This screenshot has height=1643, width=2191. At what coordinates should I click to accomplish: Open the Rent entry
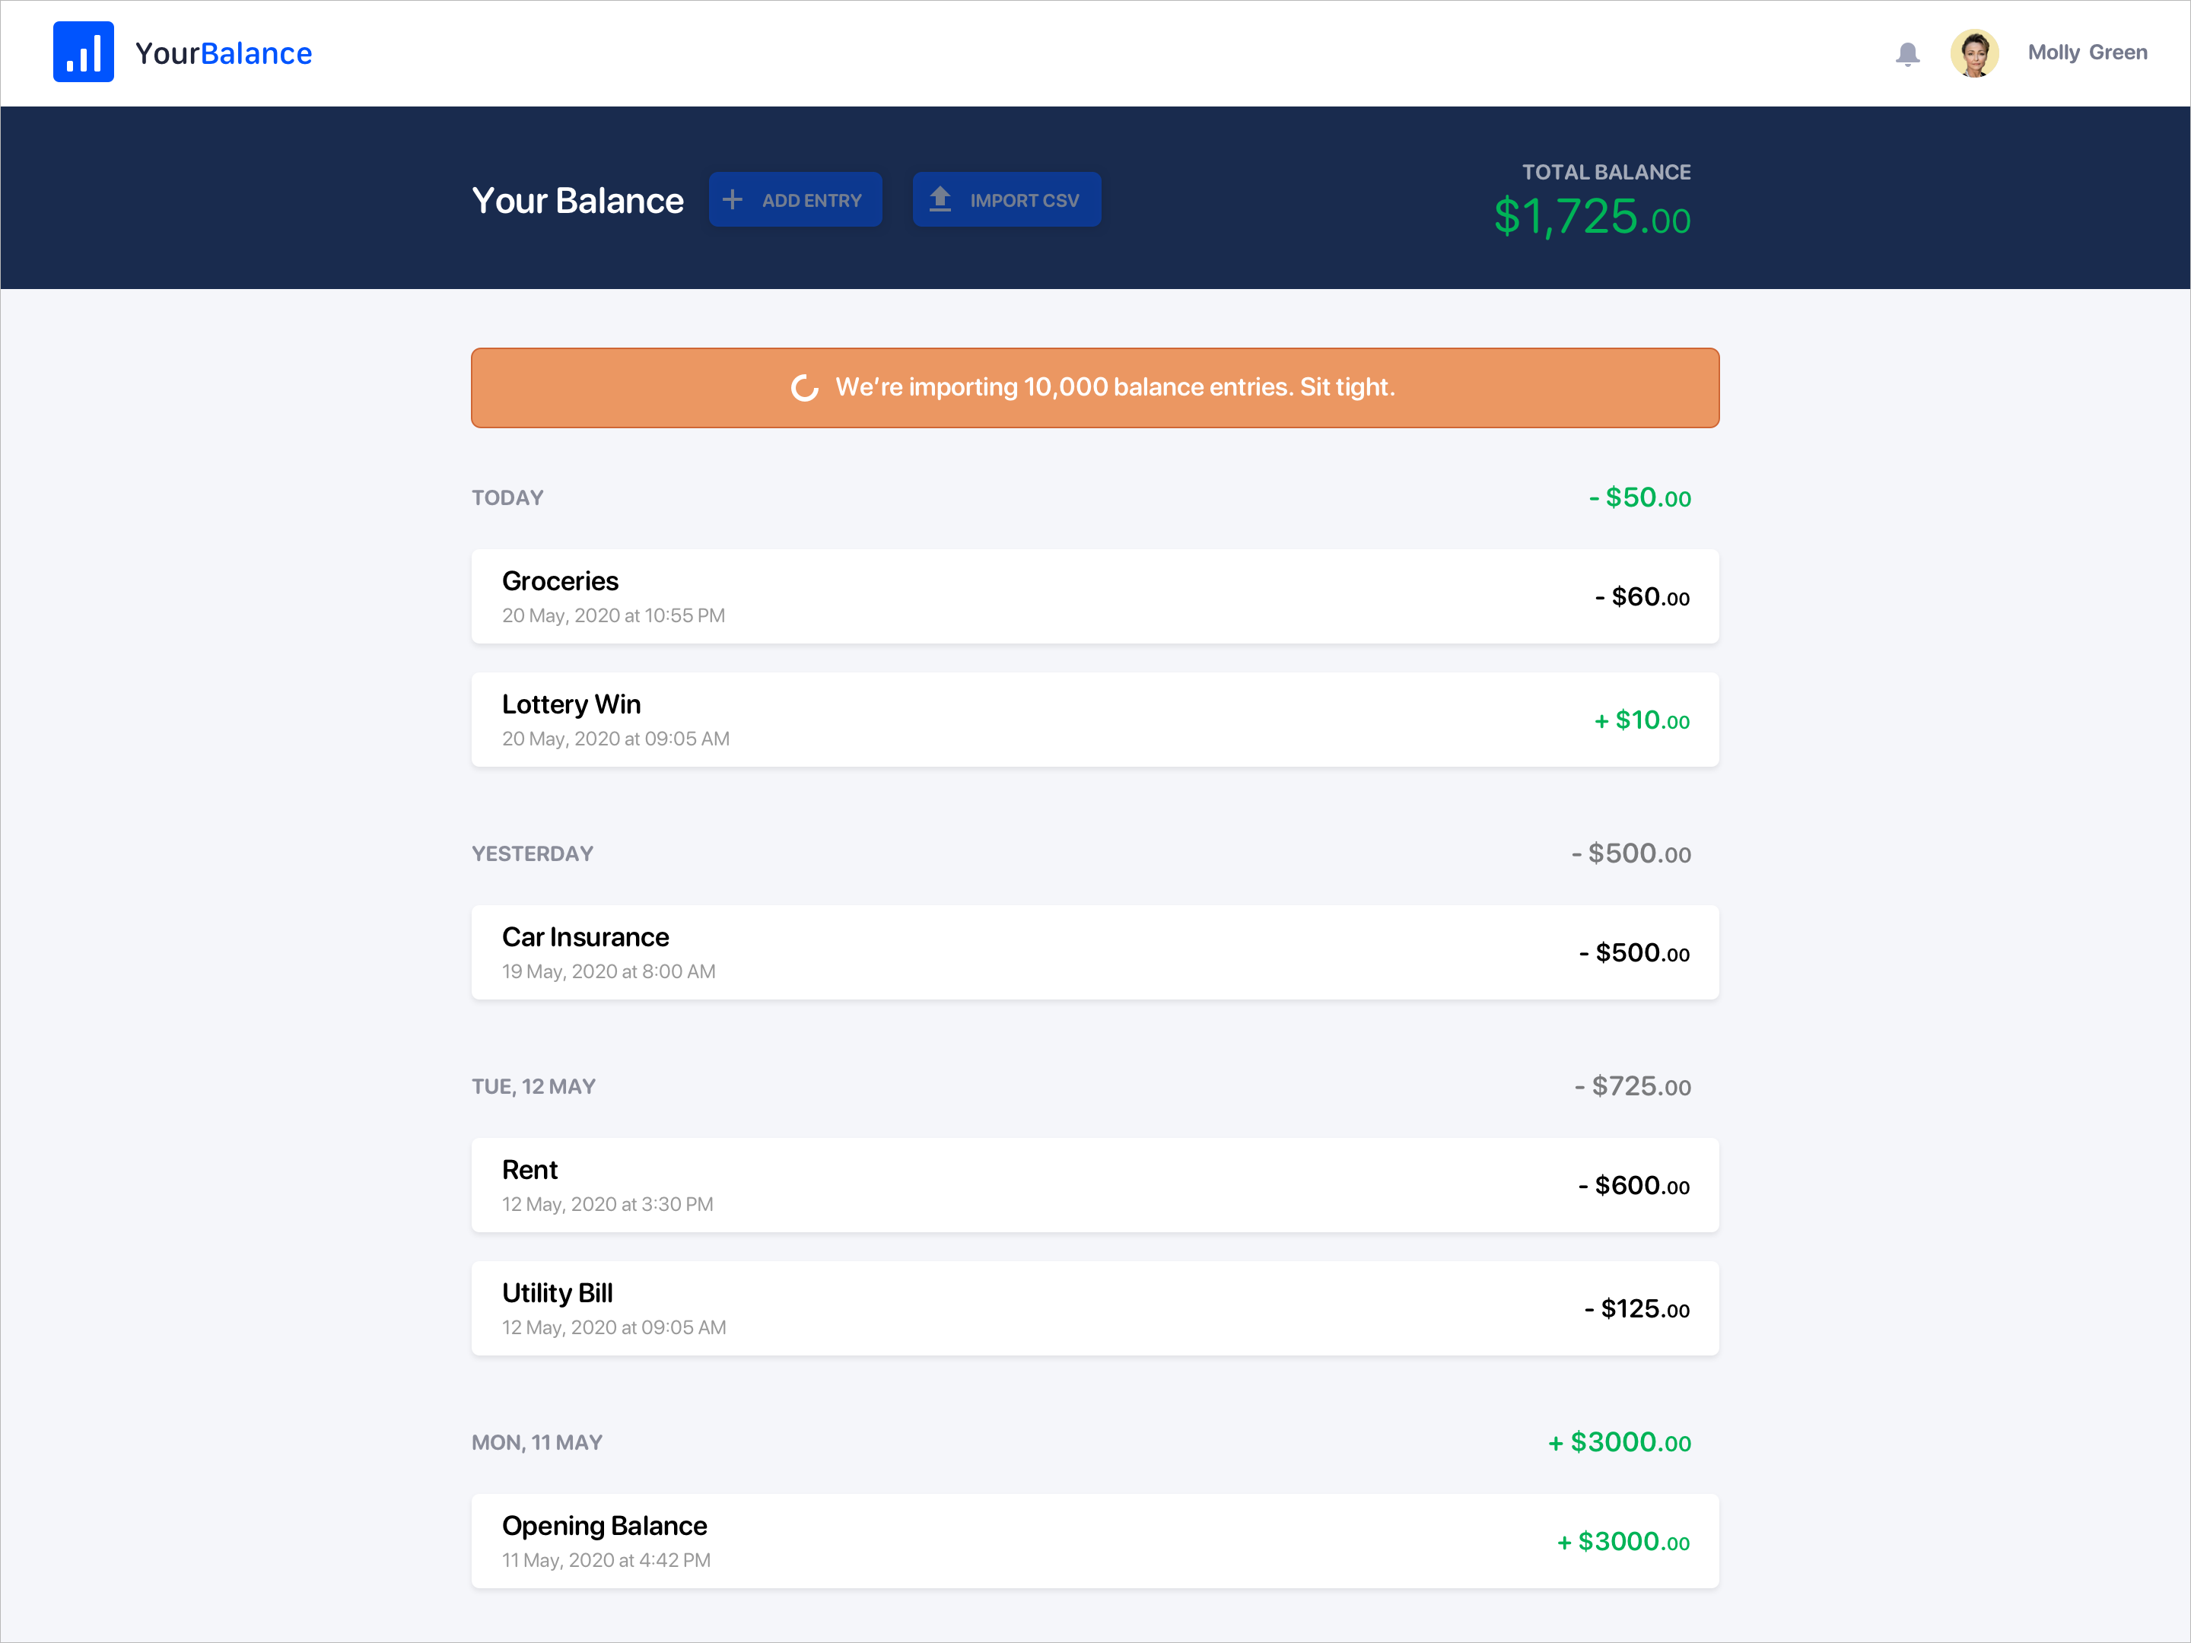click(x=1095, y=1185)
